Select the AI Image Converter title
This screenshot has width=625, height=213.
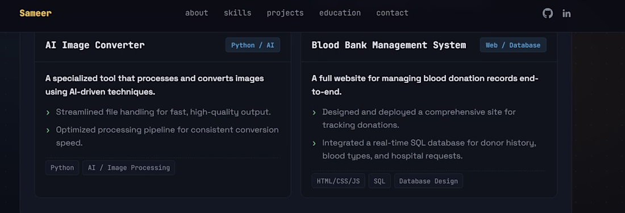point(95,45)
